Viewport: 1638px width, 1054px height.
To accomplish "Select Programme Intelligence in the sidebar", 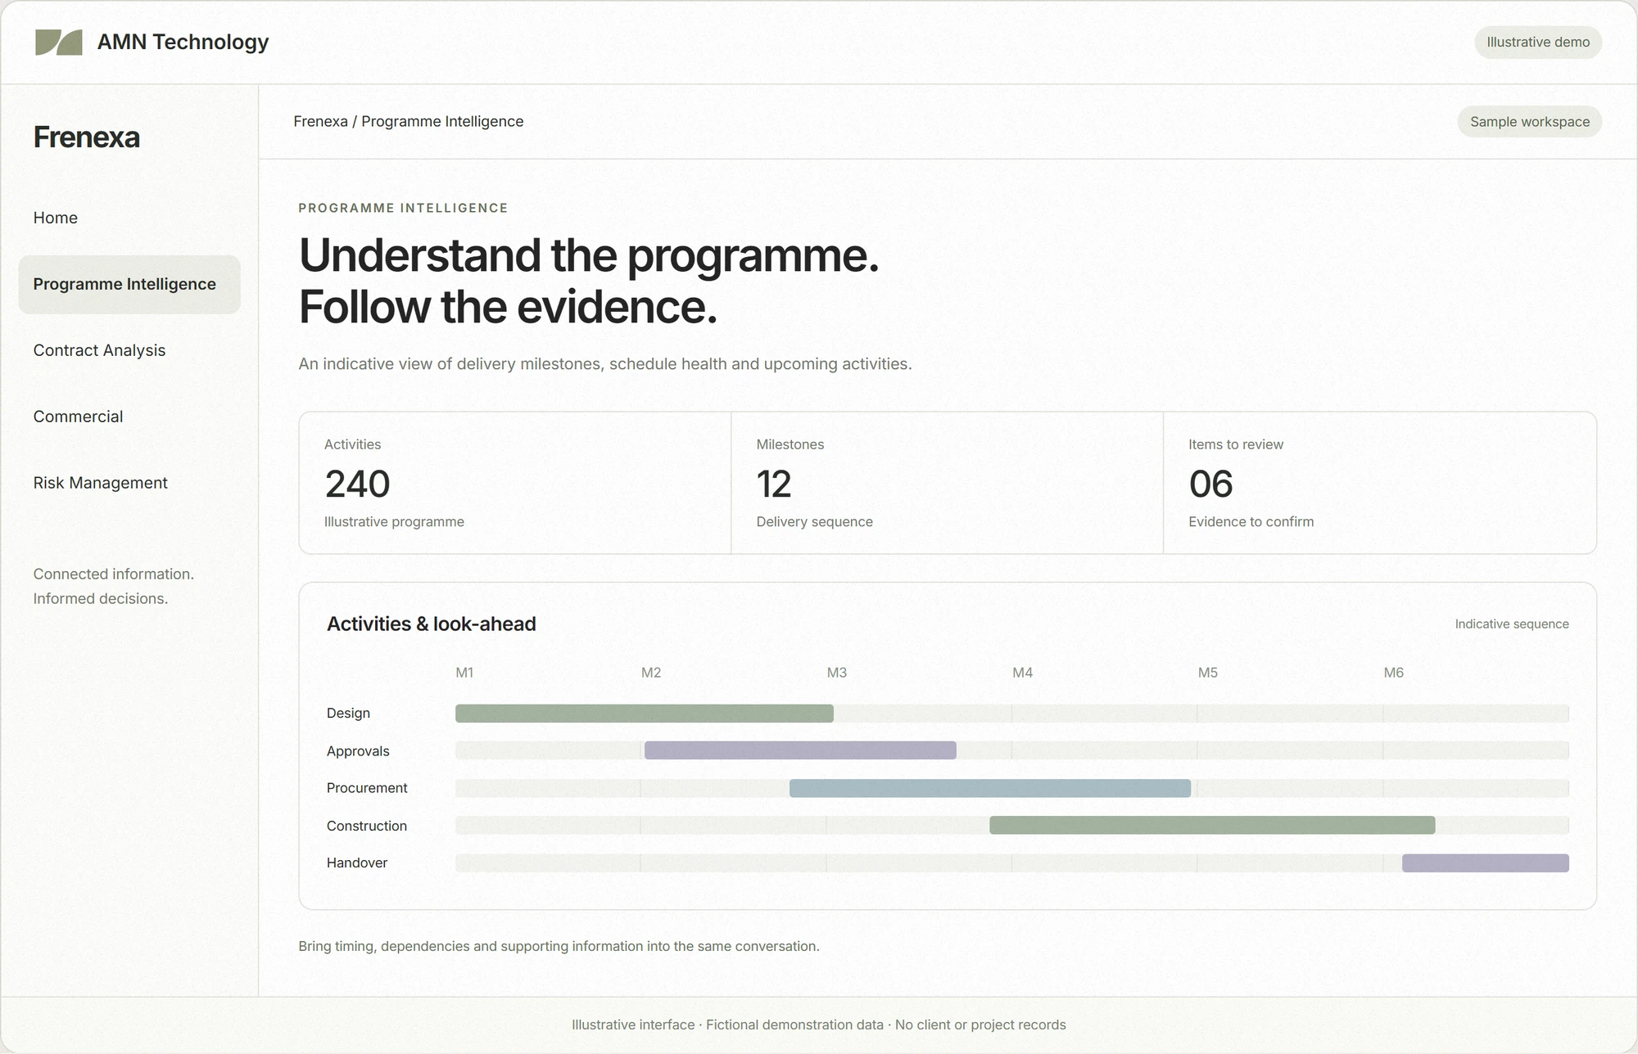I will point(129,284).
